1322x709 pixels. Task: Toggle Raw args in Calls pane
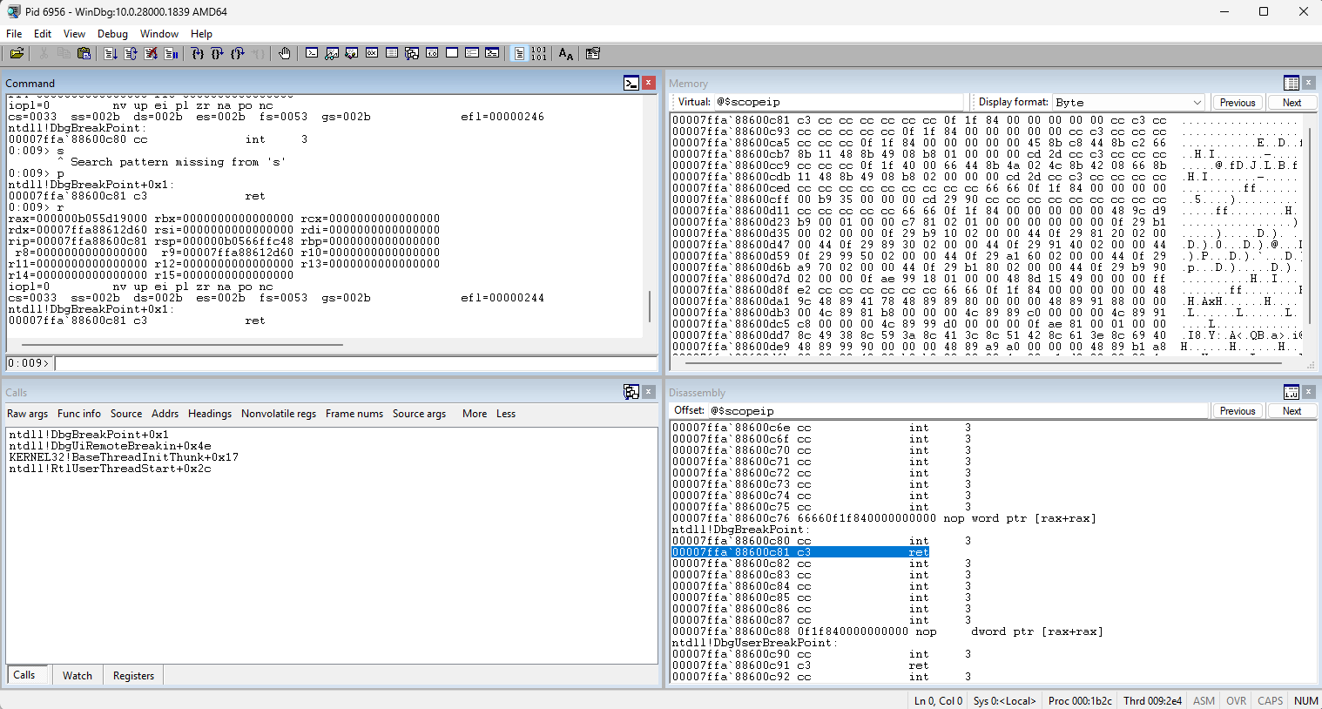[27, 414]
